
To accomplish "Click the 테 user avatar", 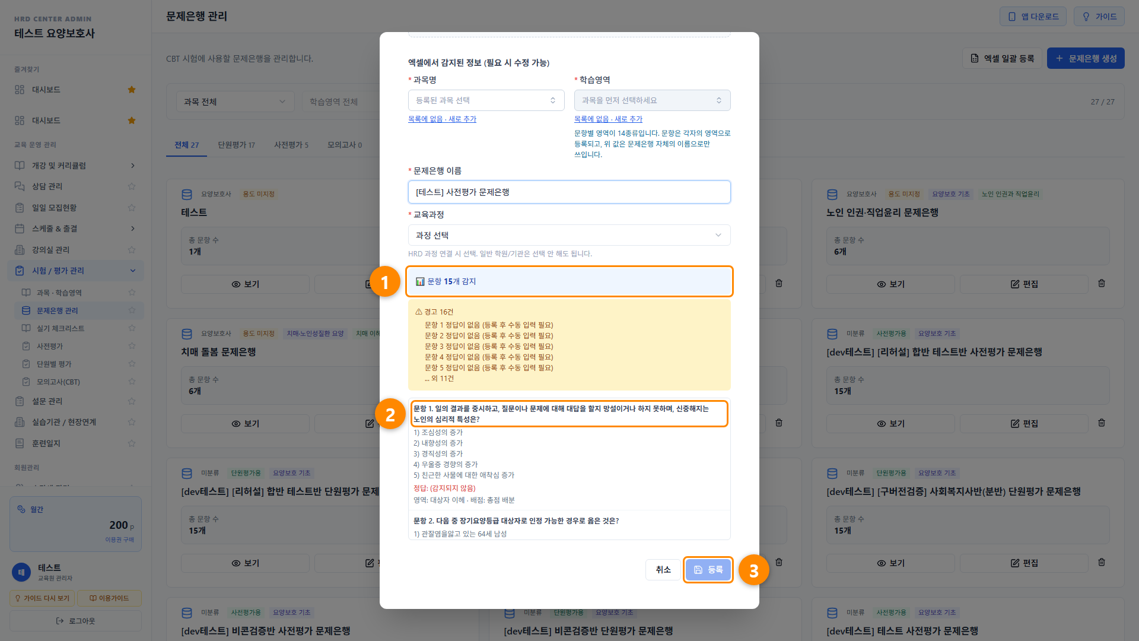I will pos(21,573).
